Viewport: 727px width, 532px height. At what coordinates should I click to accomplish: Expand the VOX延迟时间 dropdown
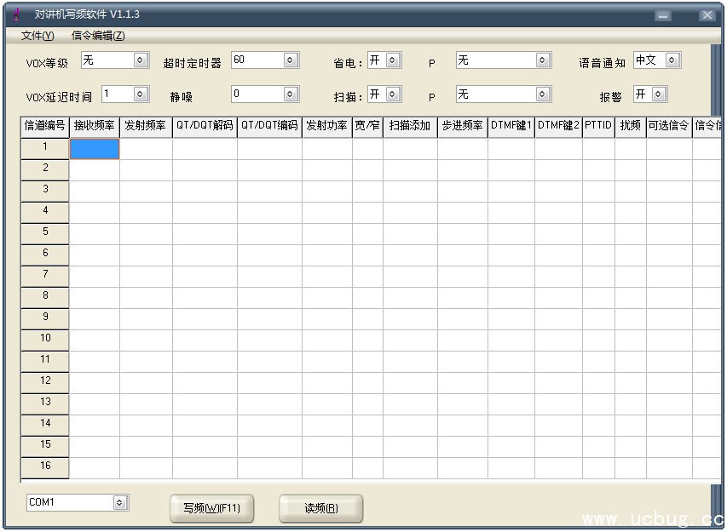pos(141,94)
